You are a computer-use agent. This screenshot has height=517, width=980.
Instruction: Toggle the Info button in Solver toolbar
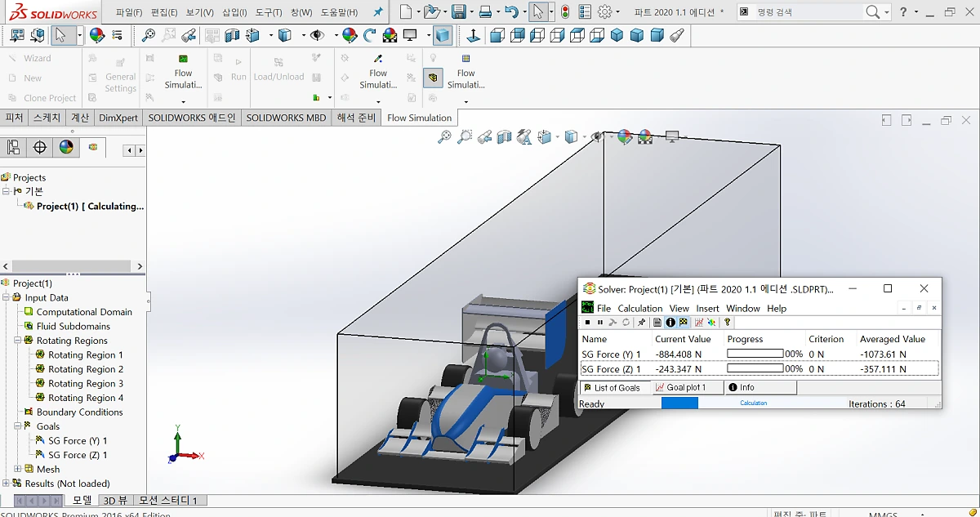(670, 323)
